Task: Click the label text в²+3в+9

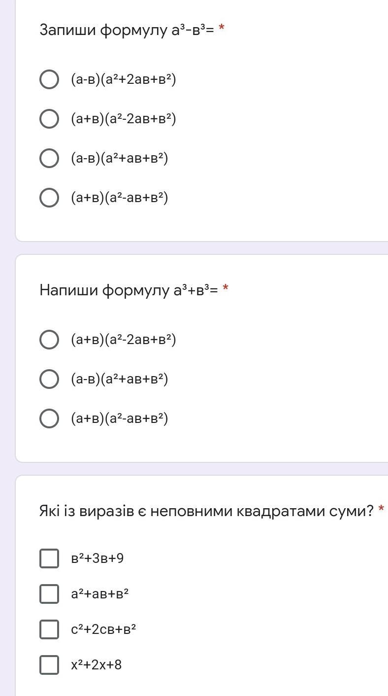Action: tap(97, 558)
